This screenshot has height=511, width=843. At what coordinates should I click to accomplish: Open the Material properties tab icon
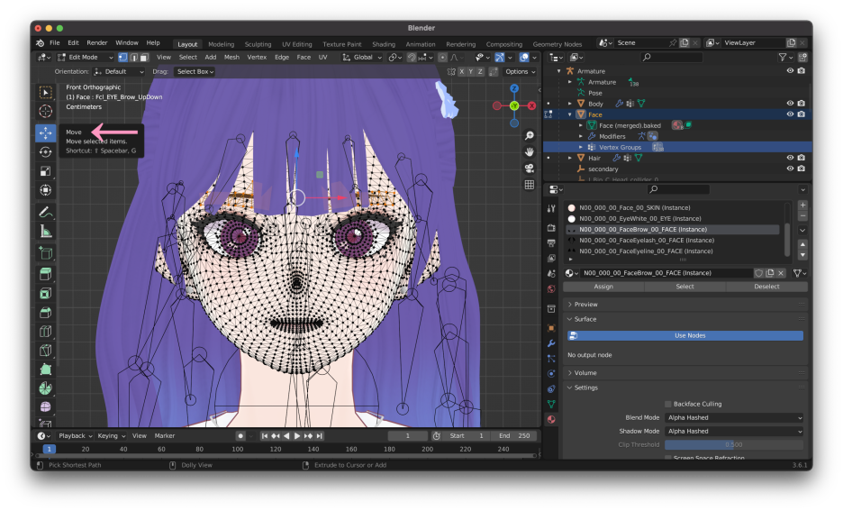coord(551,419)
